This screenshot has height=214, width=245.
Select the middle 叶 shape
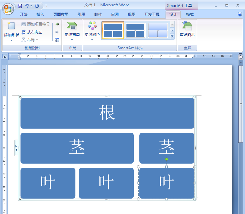click(x=106, y=183)
